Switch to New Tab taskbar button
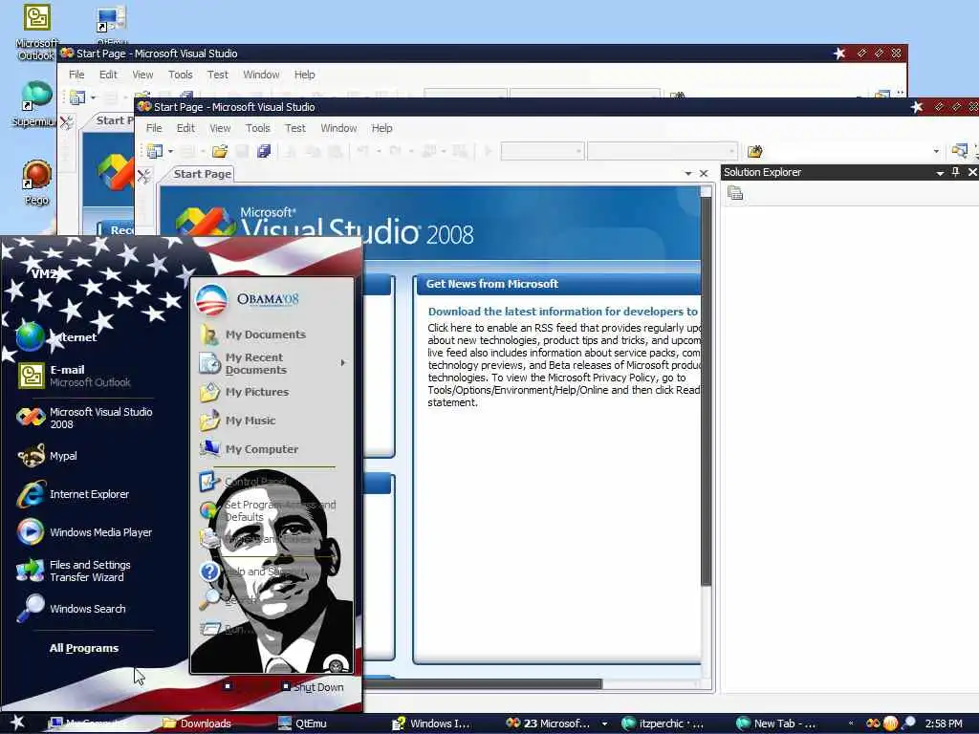This screenshot has width=979, height=734. tap(776, 723)
